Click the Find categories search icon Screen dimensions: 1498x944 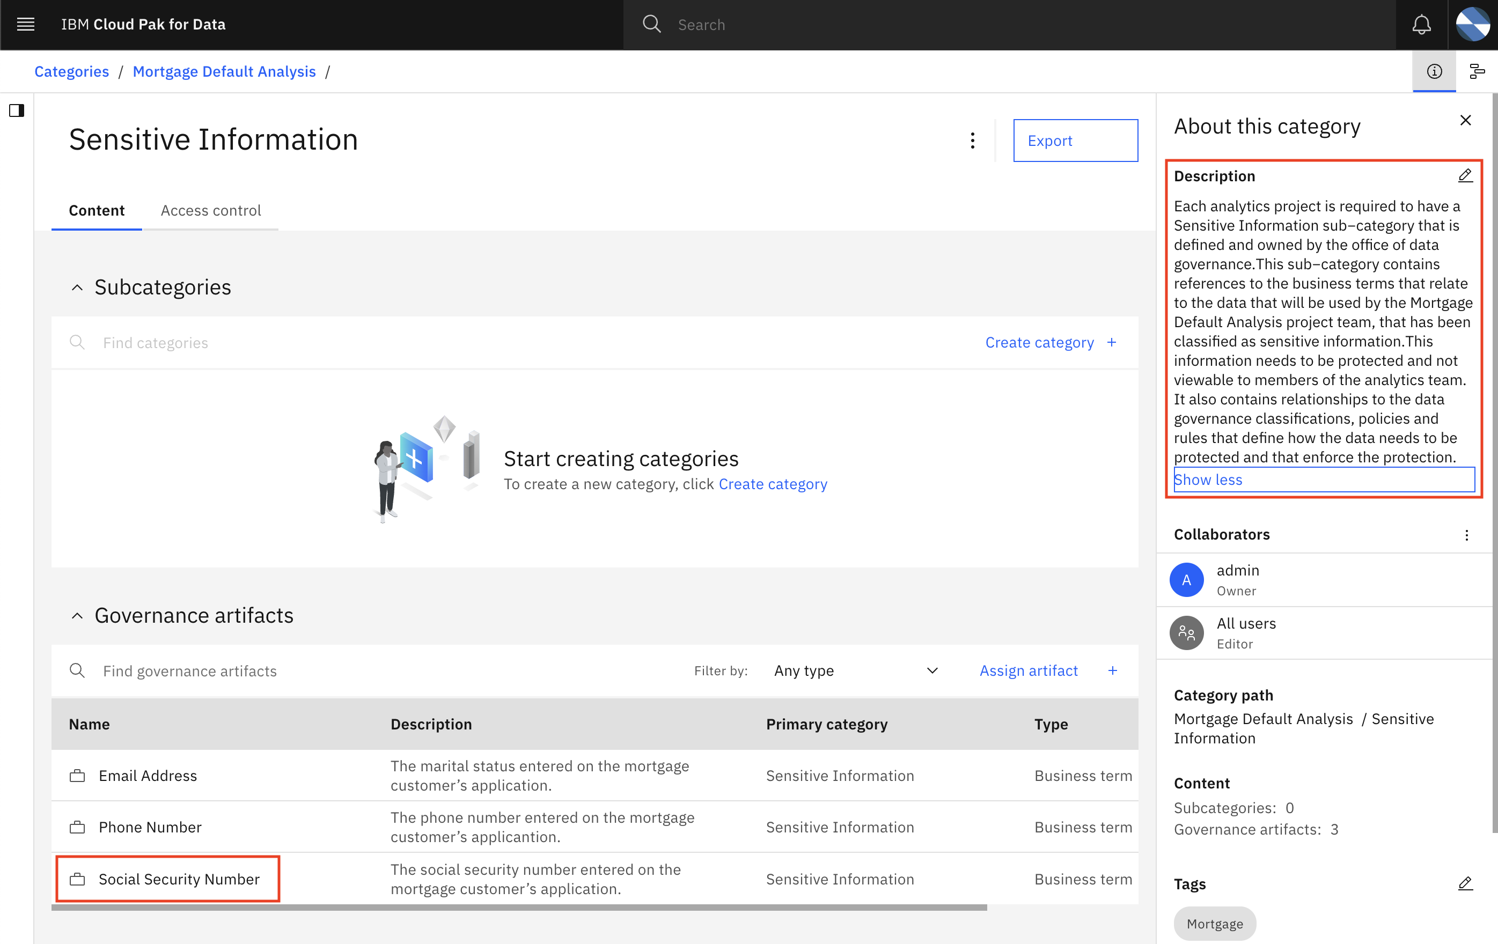(x=77, y=343)
